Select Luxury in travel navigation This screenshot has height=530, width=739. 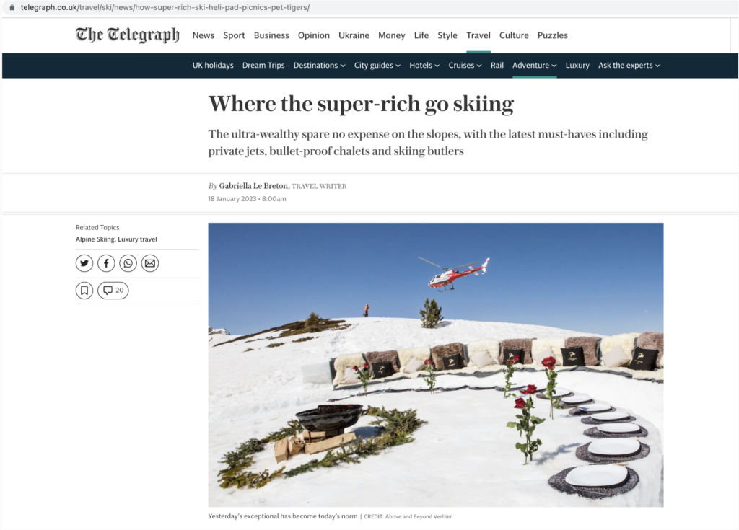[x=577, y=66]
